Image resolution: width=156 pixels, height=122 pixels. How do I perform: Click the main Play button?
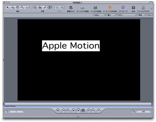click(78, 110)
